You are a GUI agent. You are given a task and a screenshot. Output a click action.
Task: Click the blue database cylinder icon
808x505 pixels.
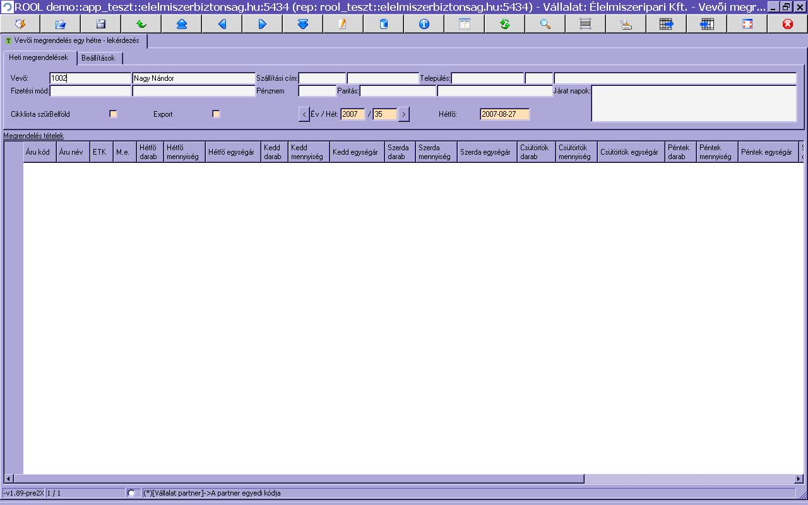click(x=384, y=24)
